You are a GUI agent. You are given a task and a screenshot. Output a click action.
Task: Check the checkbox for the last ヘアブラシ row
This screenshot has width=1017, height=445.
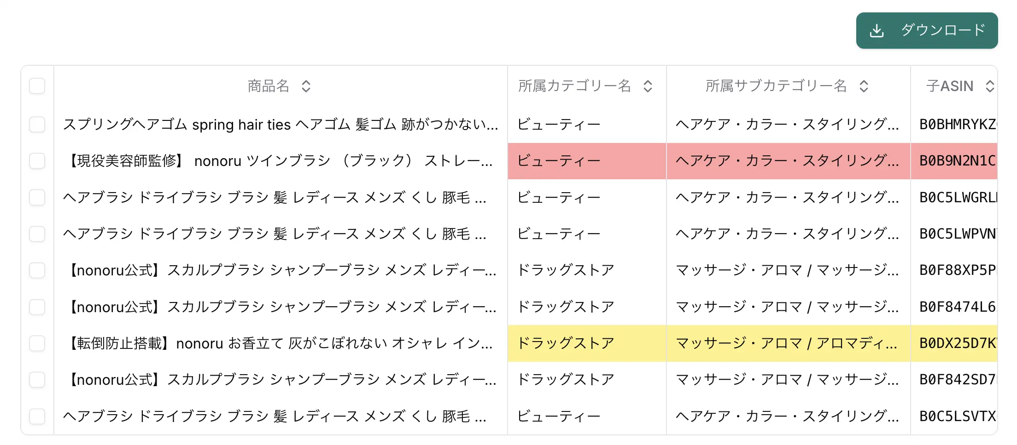pos(37,416)
